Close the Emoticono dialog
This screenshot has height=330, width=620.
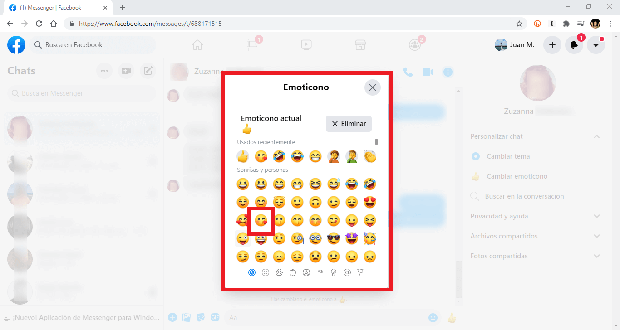[373, 87]
